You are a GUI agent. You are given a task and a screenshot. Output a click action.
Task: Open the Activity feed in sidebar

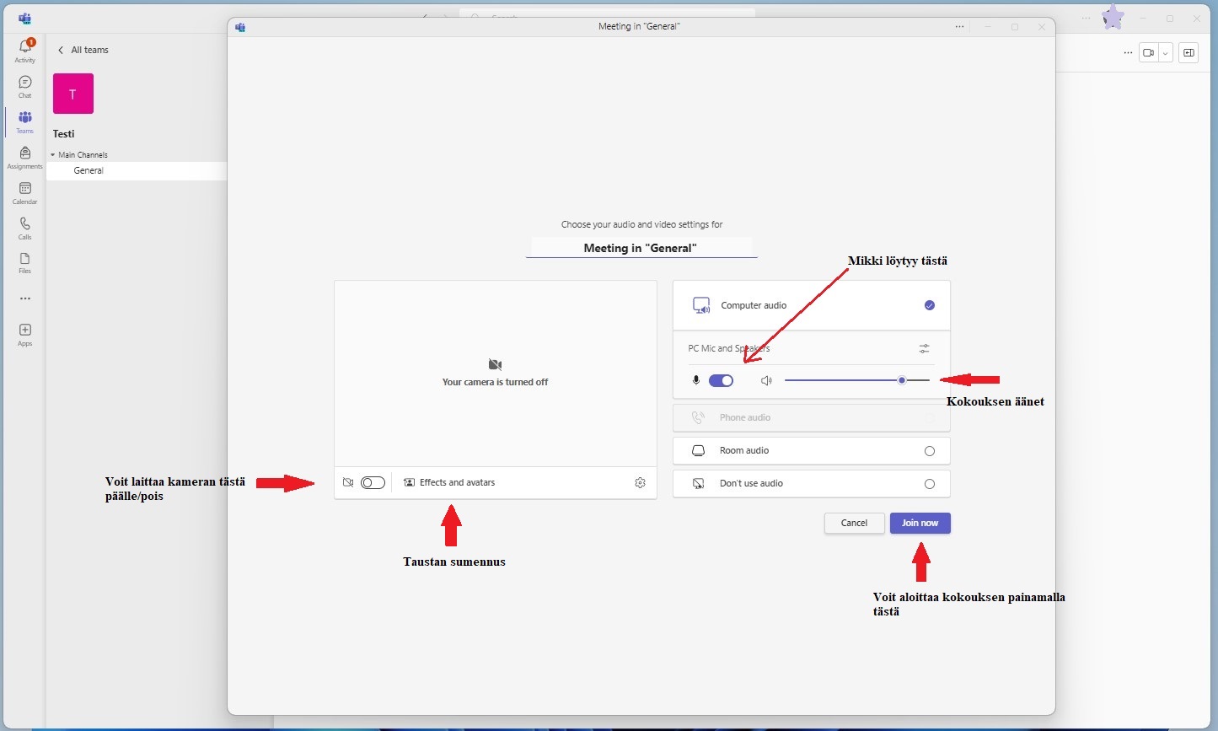pyautogui.click(x=25, y=50)
